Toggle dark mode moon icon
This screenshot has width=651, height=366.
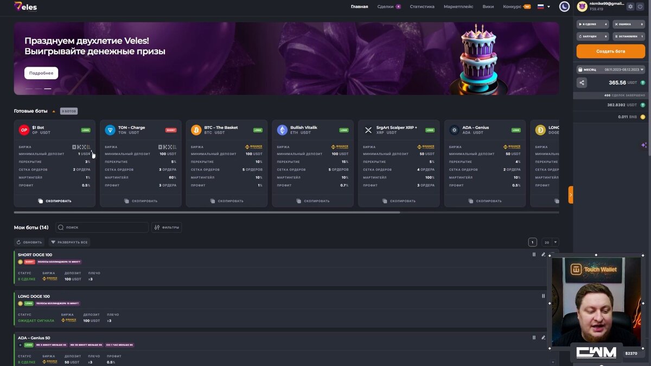(x=565, y=7)
